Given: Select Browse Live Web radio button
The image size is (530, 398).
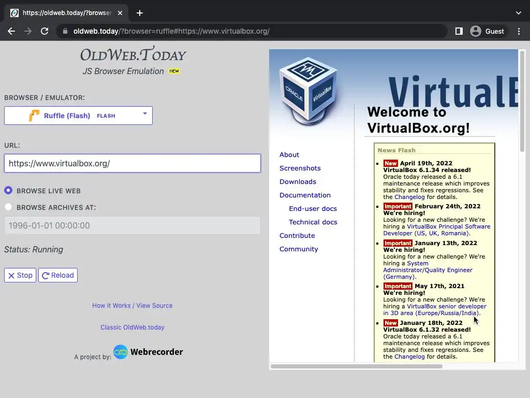Looking at the screenshot, I should 8,190.
